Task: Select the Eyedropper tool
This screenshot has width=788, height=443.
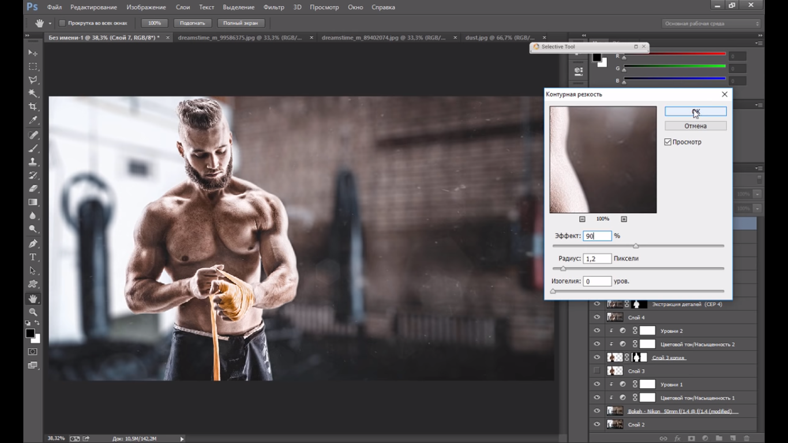Action: tap(33, 121)
